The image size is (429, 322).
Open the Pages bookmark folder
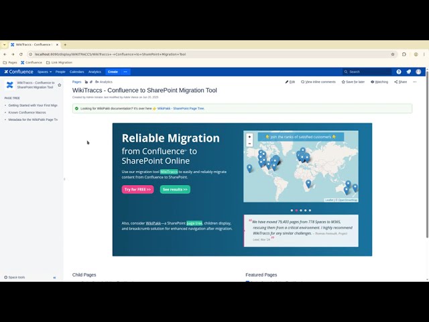click(10, 62)
